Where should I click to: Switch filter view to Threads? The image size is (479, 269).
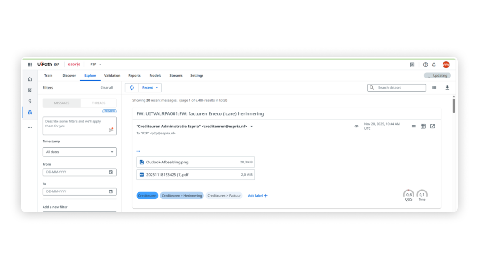[x=98, y=103]
